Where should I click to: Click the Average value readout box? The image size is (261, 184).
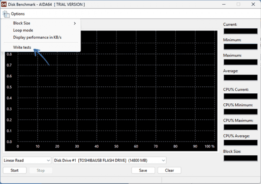241,78
